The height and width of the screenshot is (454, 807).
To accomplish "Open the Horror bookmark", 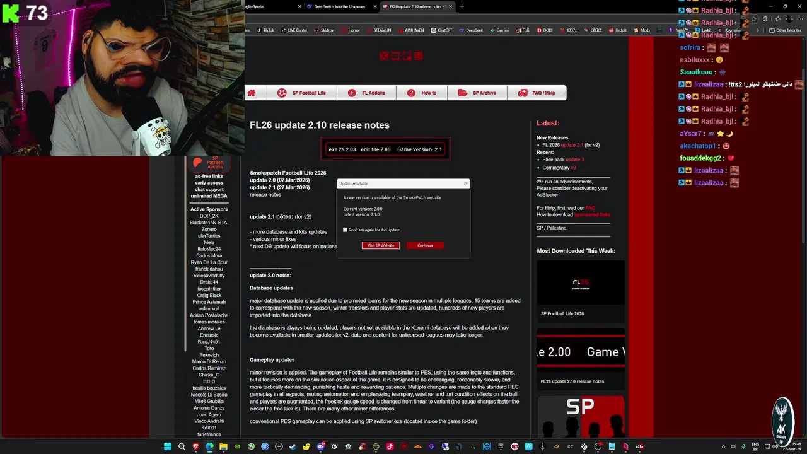I will click(351, 30).
